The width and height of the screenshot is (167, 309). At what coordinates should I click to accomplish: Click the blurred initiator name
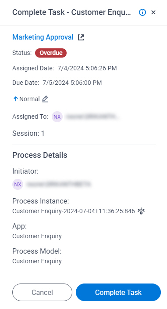tap(59, 184)
